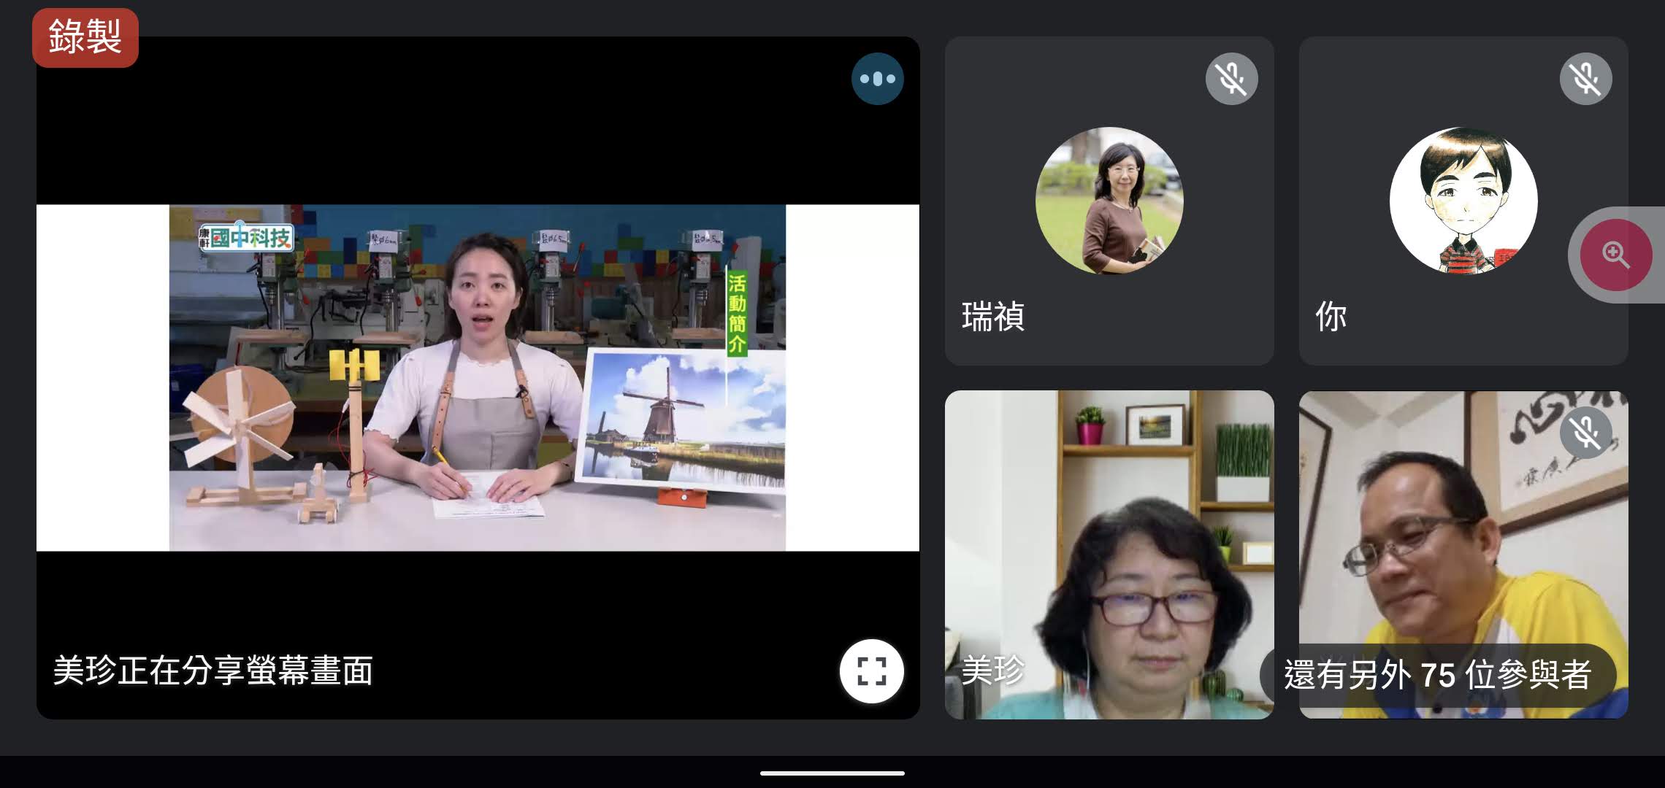Tap the home indicator bar at bottom

coord(832,773)
